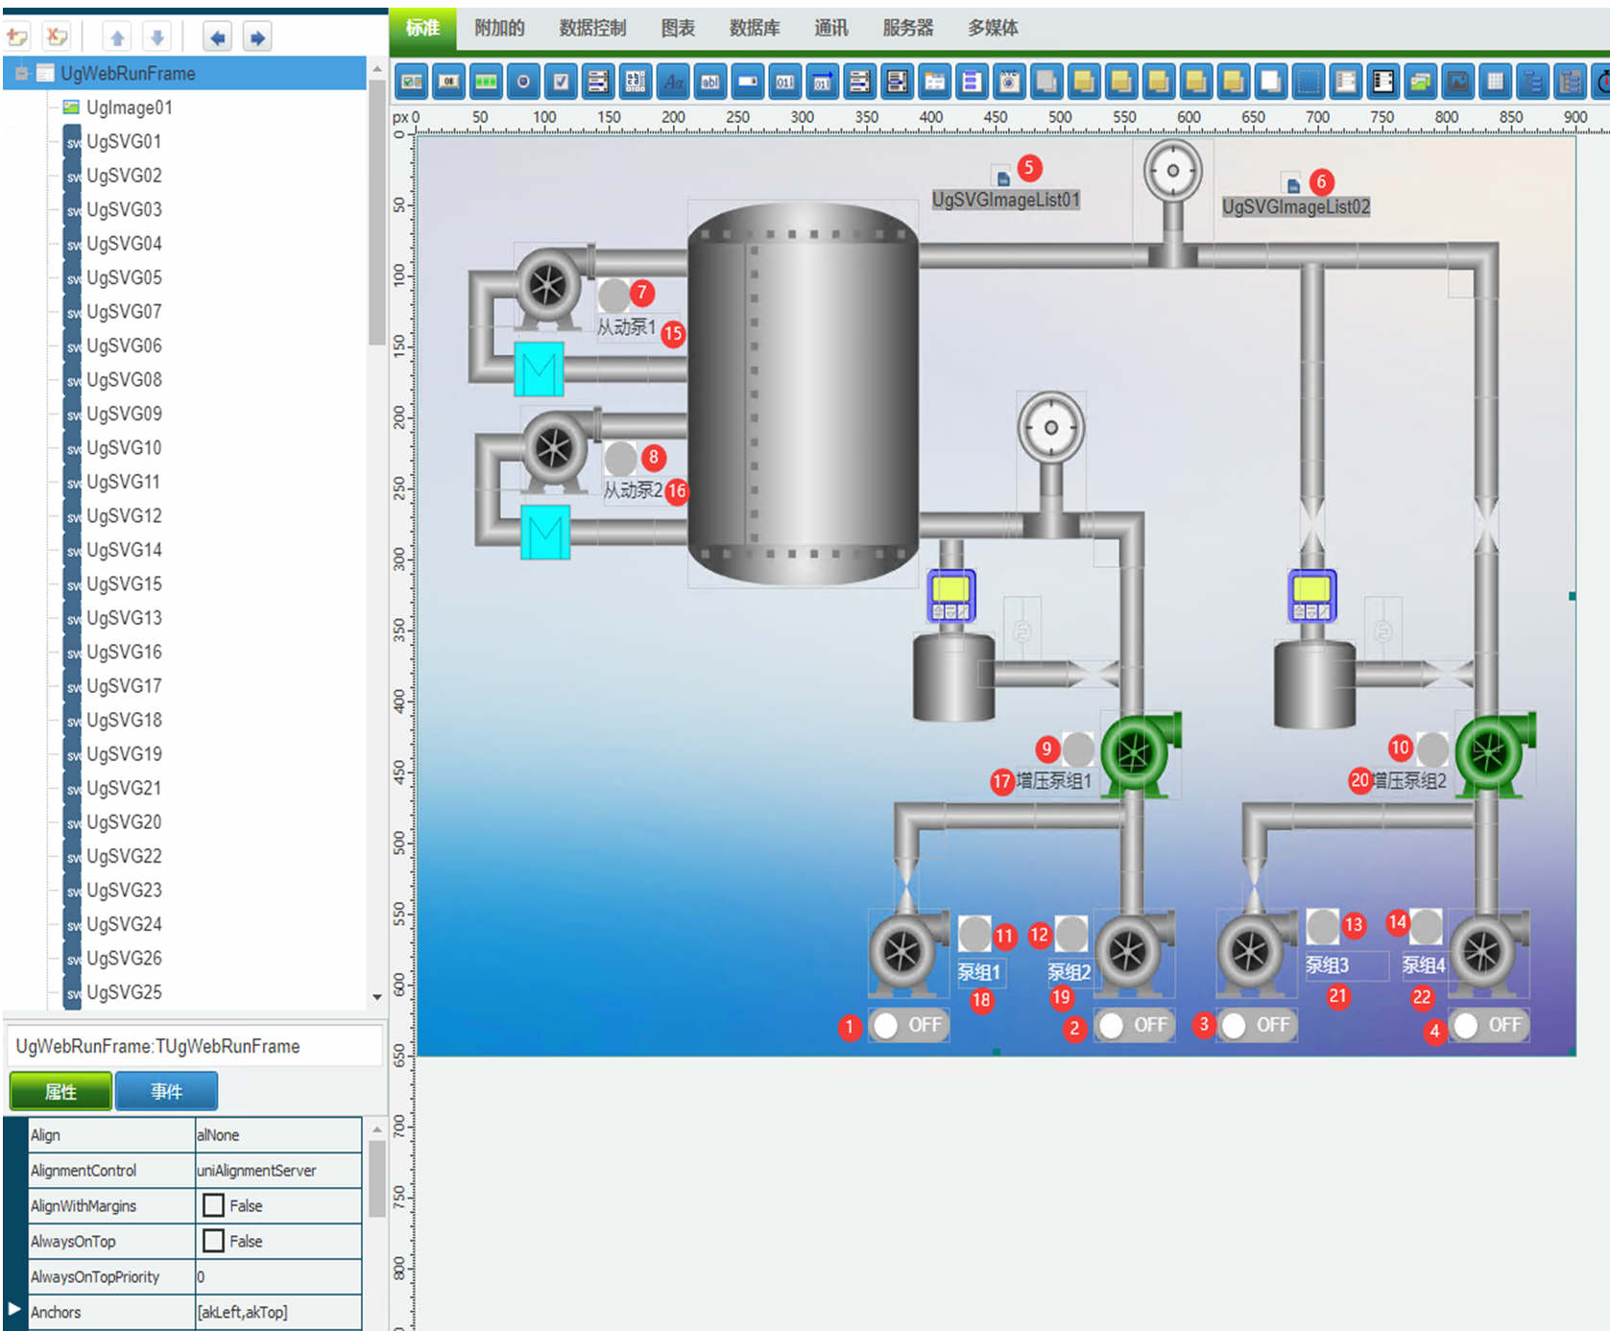Switch to the 多媒体 tab
This screenshot has width=1610, height=1331.
993,28
